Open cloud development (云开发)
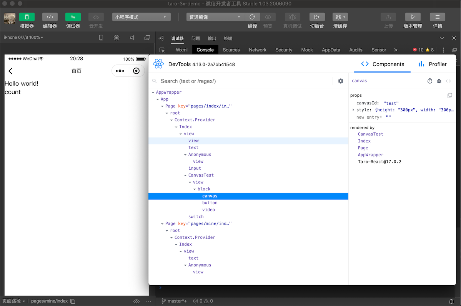 96,17
